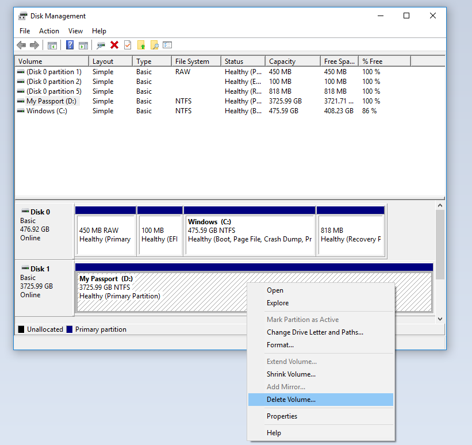
Task: Click the disk icon next to Disk 1 label
Action: click(x=25, y=268)
